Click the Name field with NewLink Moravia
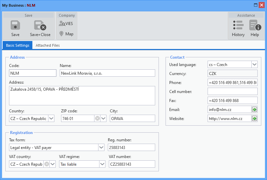The image size is (267, 180). tap(107, 73)
